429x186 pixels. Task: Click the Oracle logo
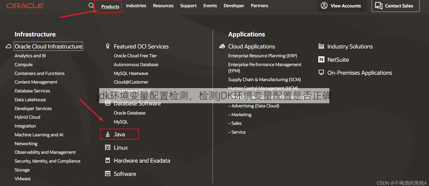25,6
